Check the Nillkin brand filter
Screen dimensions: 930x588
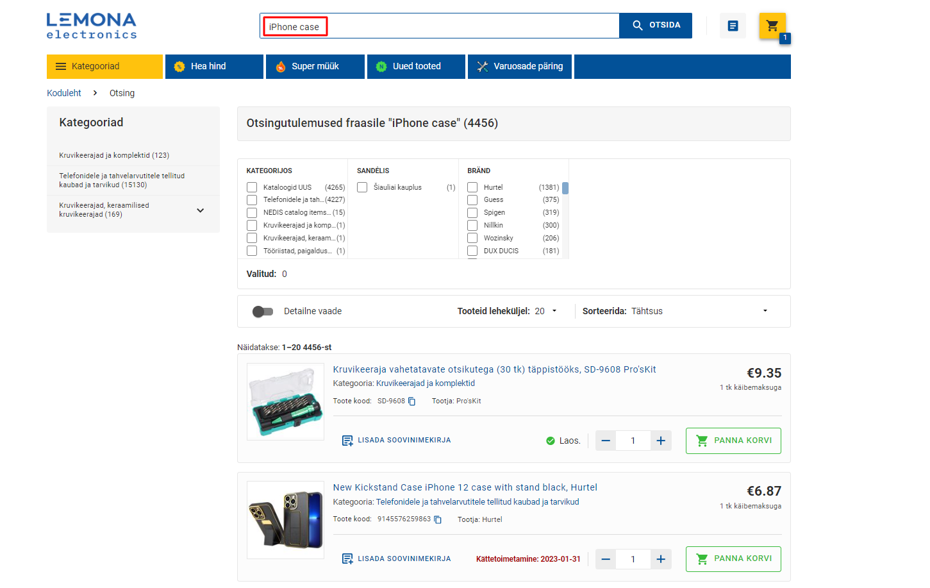pos(472,226)
